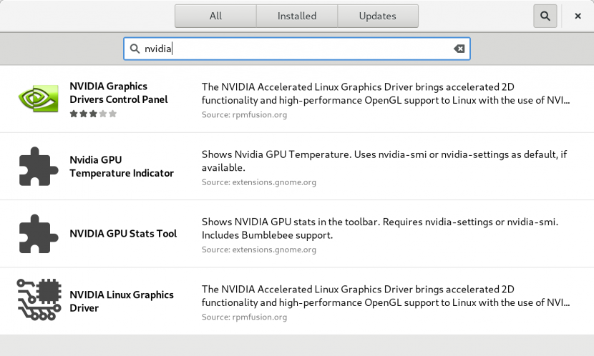Close the software window with the X
This screenshot has width=594, height=356.
pyautogui.click(x=578, y=16)
